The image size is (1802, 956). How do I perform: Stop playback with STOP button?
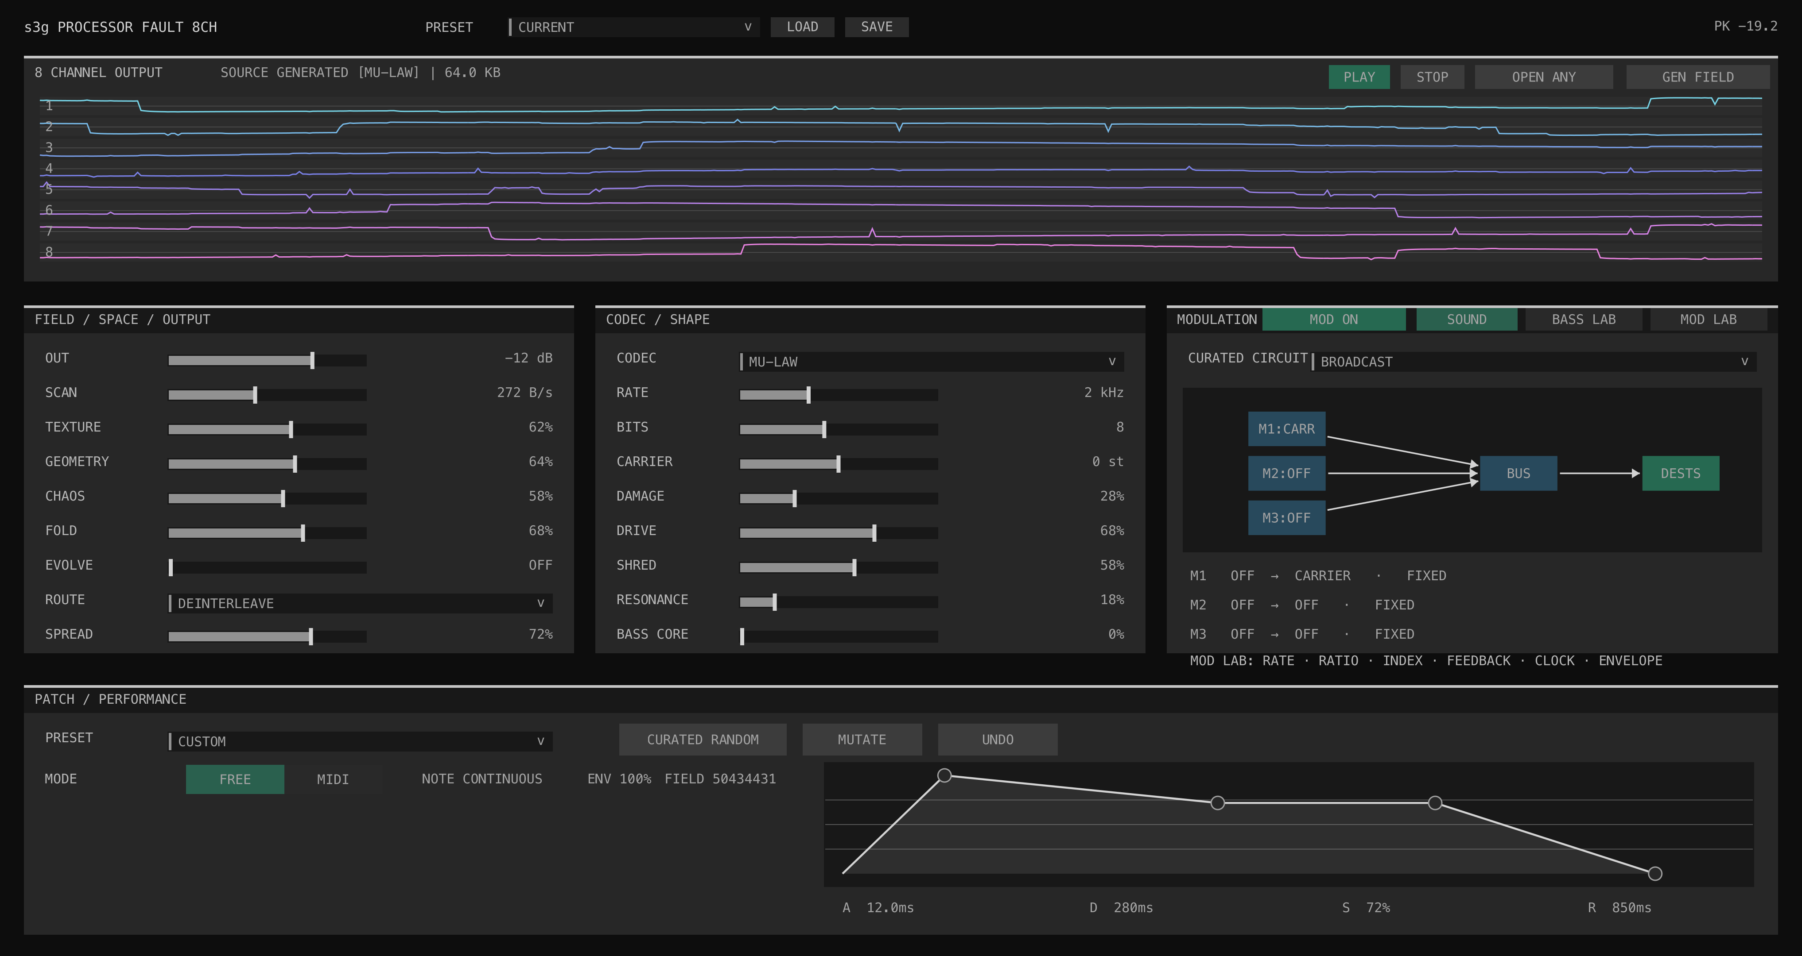(x=1432, y=77)
